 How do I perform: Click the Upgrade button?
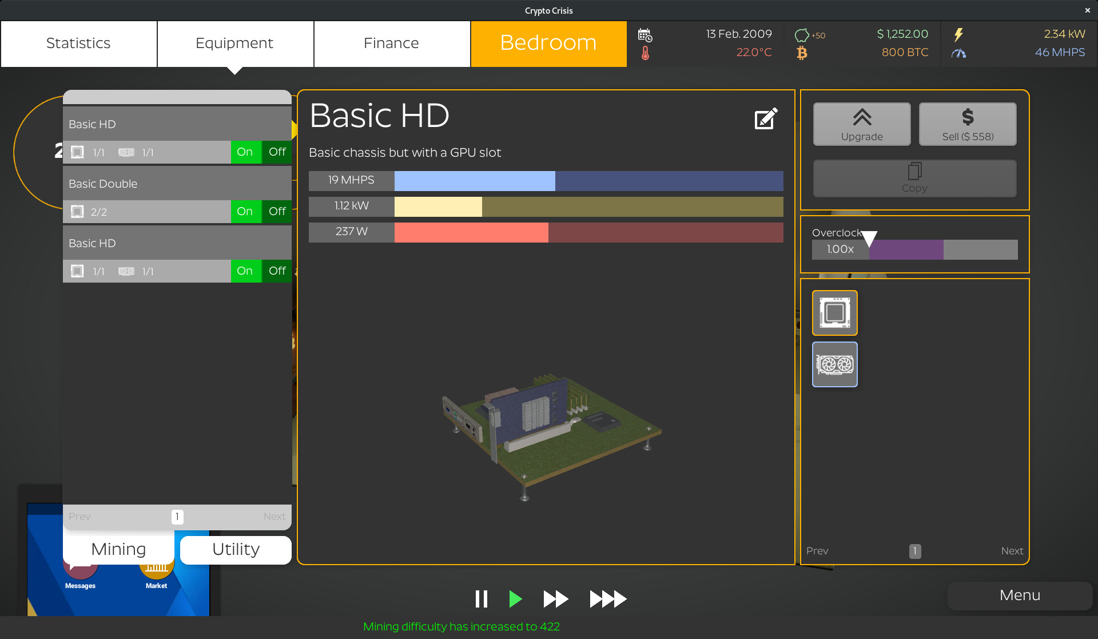click(861, 124)
